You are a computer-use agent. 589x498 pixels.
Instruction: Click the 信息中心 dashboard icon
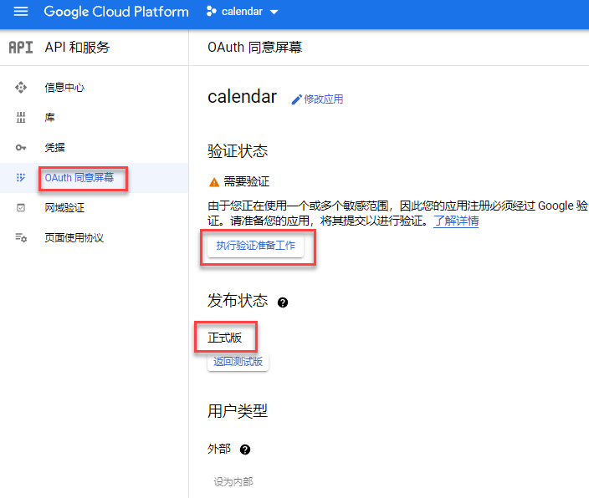pos(21,88)
